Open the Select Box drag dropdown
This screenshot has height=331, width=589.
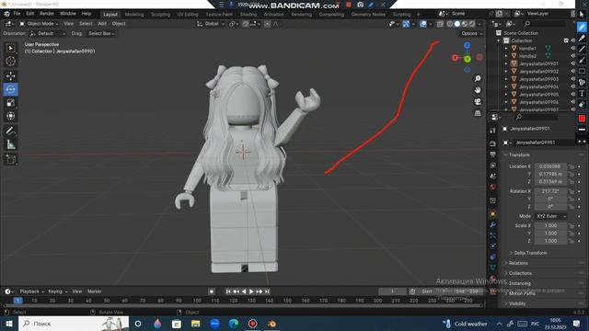coord(101,33)
